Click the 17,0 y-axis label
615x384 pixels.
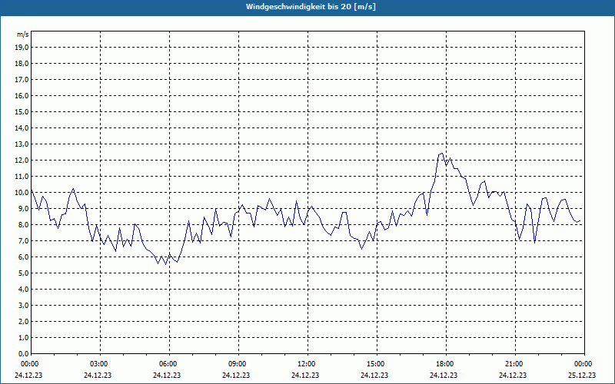point(22,80)
